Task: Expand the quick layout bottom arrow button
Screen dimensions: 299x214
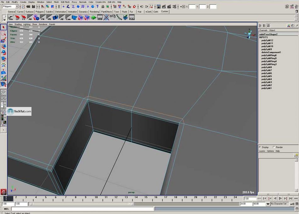Action: (x=3, y=130)
